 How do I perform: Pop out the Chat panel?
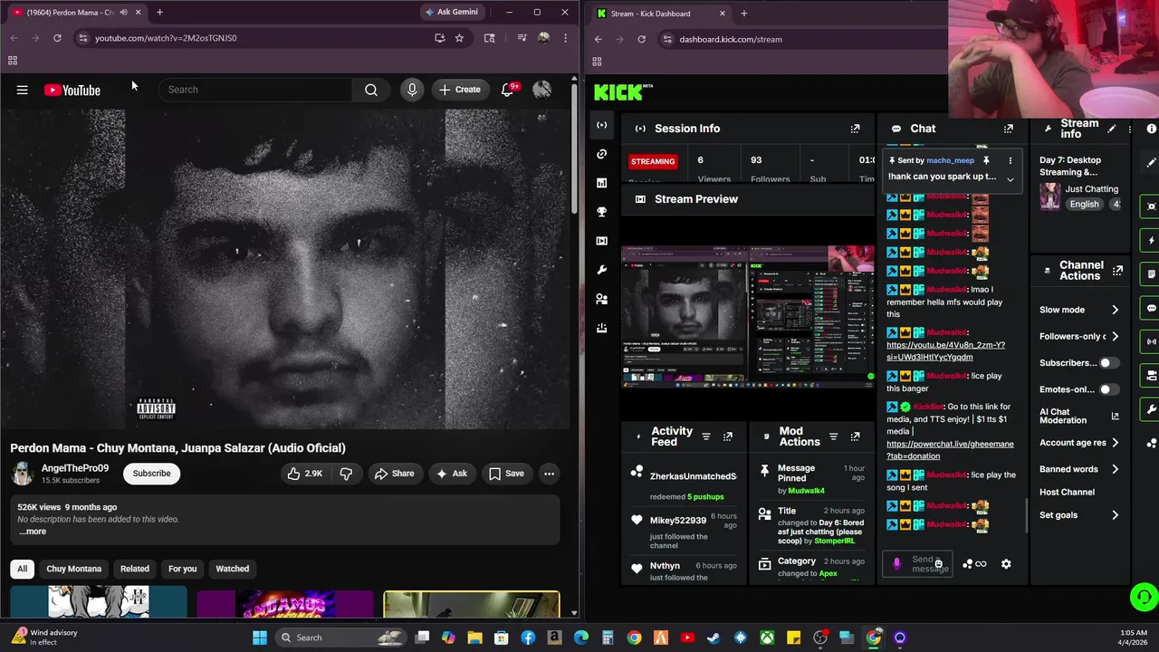point(1008,129)
